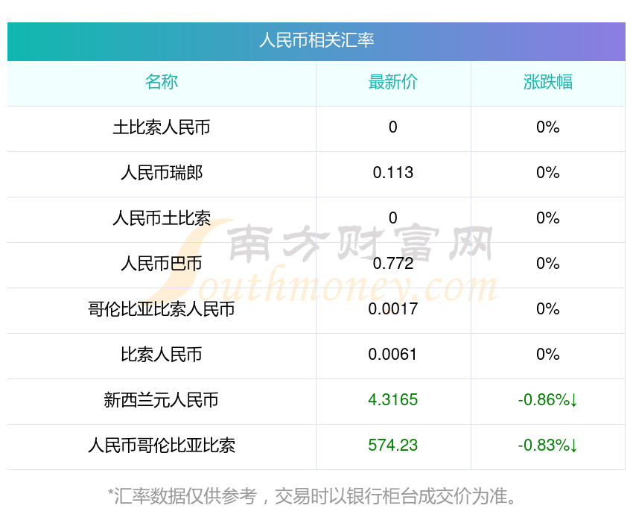This screenshot has width=633, height=520.
Task: Click the -0.83%↓ change value
Action: point(548,446)
